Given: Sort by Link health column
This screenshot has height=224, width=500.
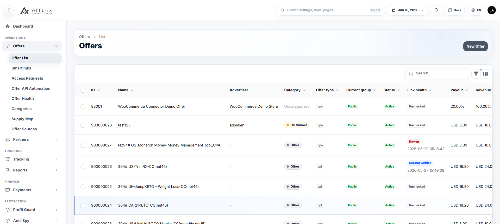Looking at the screenshot, I should (420, 90).
